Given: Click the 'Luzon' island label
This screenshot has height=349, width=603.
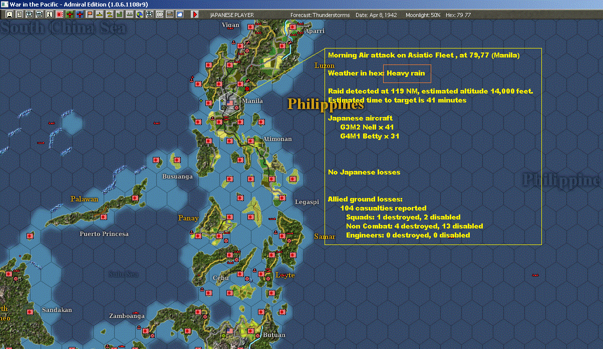Looking at the screenshot, I should tap(325, 65).
